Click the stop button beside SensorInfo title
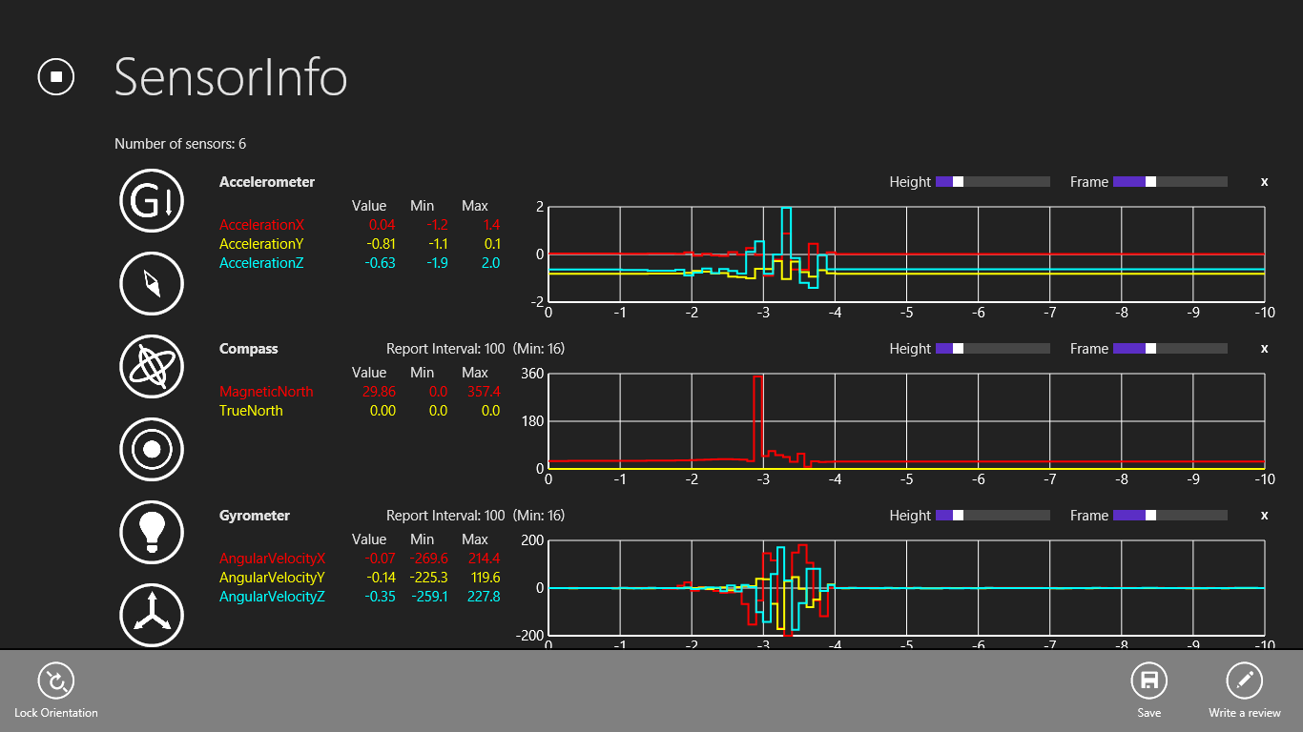Viewport: 1303px width, 732px height. (56, 76)
